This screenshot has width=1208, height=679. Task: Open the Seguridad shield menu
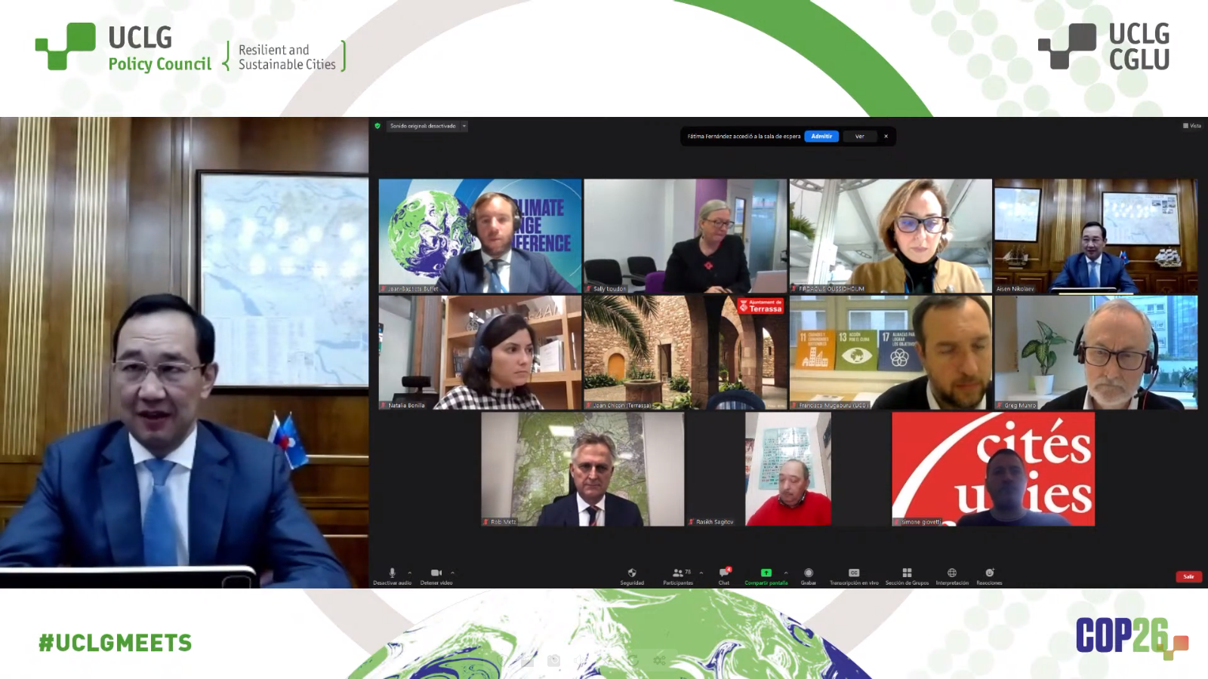tap(632, 576)
